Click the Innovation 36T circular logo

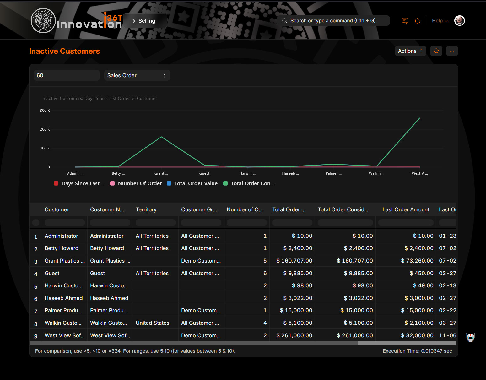pyautogui.click(x=43, y=21)
